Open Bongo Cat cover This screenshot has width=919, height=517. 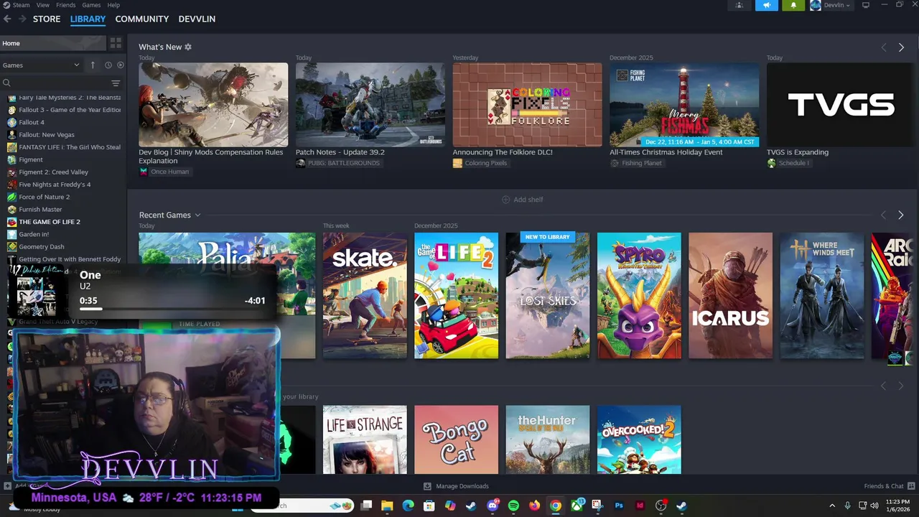click(456, 439)
